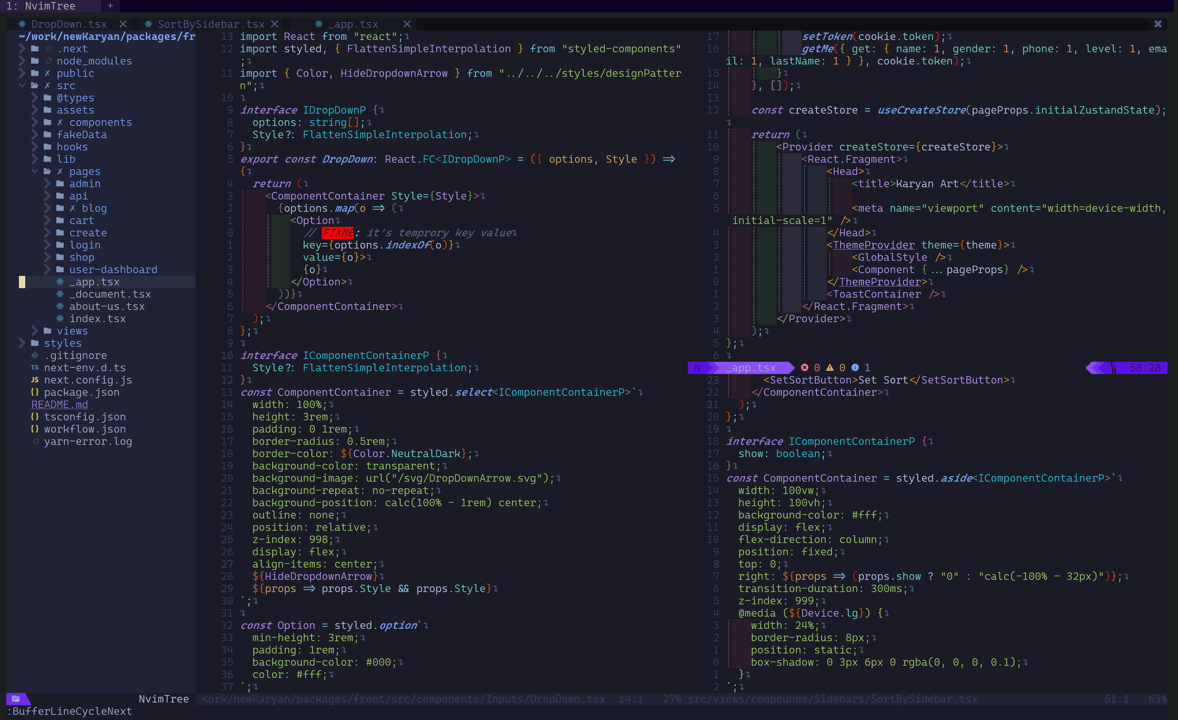Click React icon beside index.tsx
Image resolution: width=1178 pixels, height=720 pixels.
(x=60, y=318)
